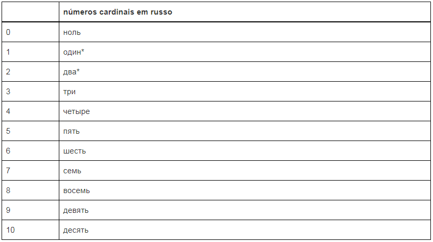
Task: Click the number 6 in the left column
Action: click(x=8, y=151)
